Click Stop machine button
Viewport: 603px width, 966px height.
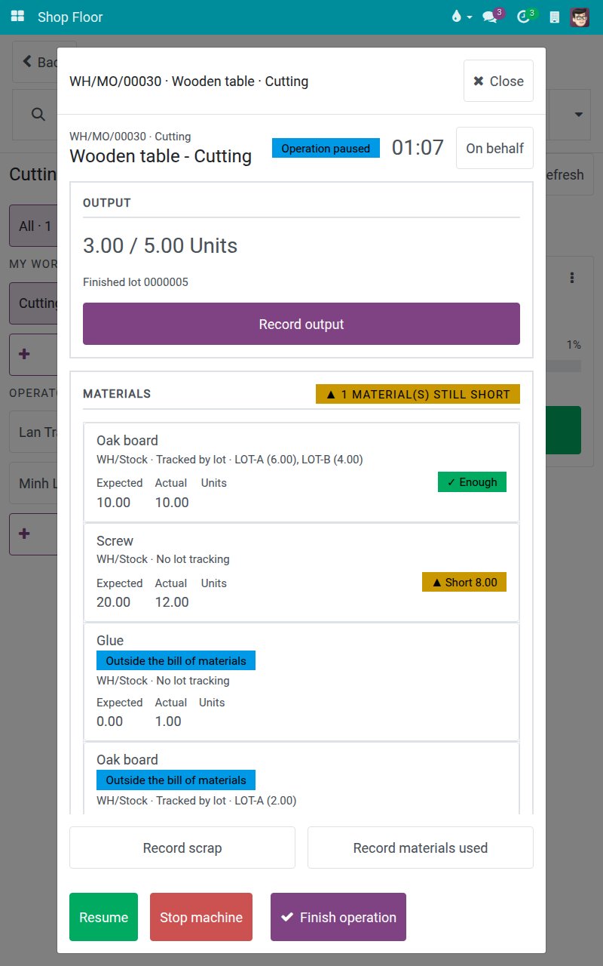201,917
